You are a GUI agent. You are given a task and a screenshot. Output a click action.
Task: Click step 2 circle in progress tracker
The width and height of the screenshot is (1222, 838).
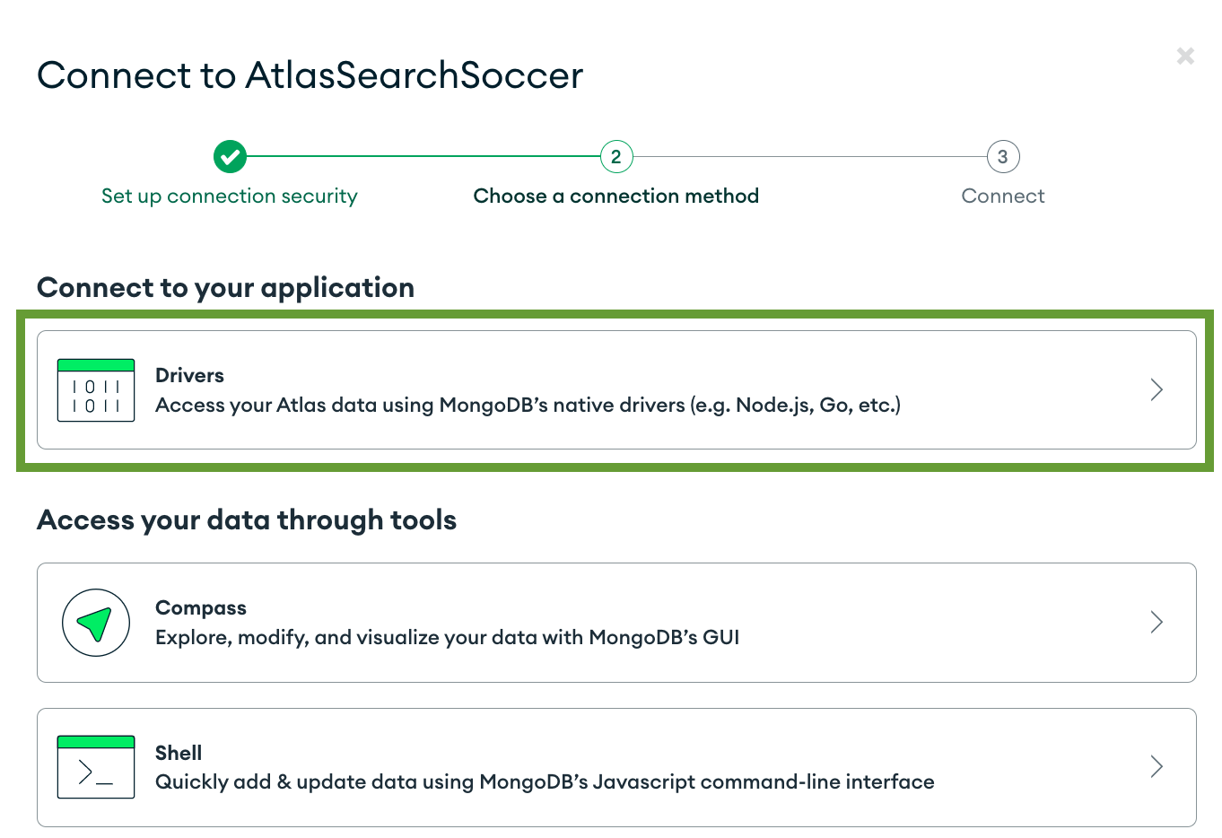click(616, 156)
